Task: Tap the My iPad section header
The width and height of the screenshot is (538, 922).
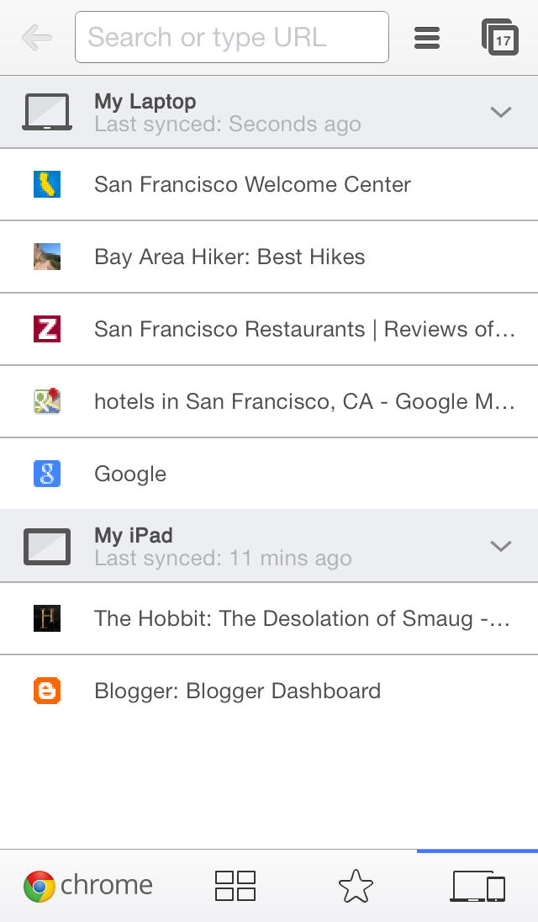Action: tap(252, 546)
